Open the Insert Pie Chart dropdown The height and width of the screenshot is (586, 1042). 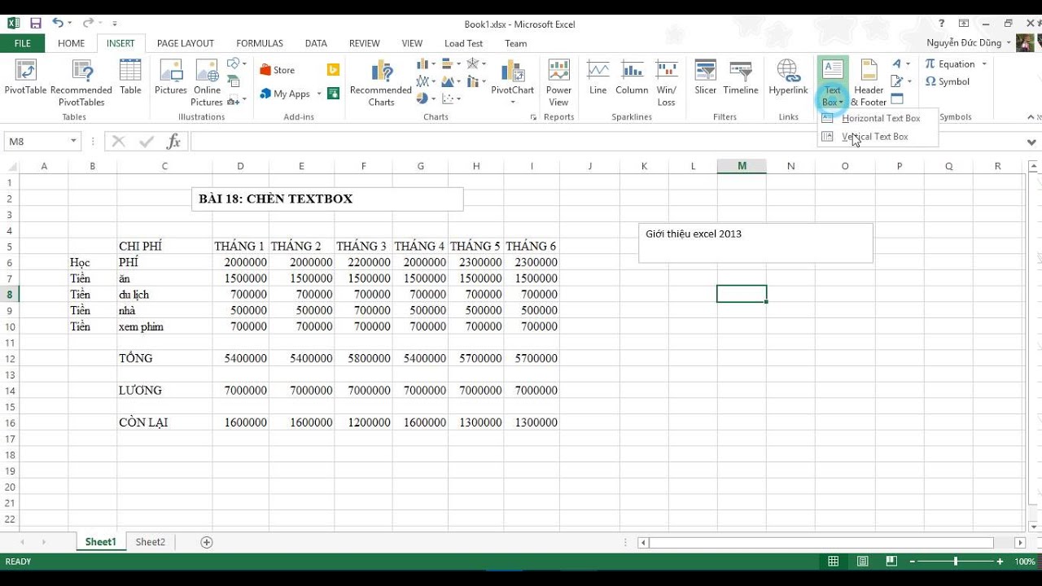[425, 99]
